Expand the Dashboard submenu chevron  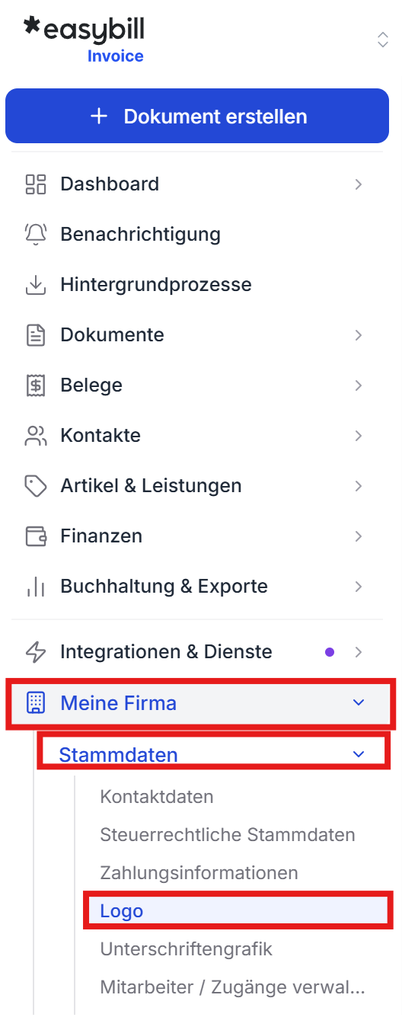click(359, 184)
